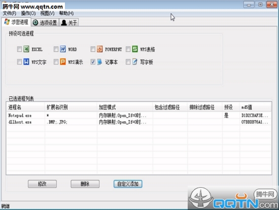Image resolution: width=279 pixels, height=210 pixels.
Task: Click the WPS表格 green icon
Action: (135, 49)
